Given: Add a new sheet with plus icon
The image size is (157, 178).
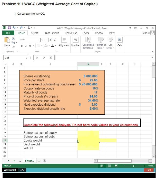Looking at the screenshot, I should click(44, 161).
